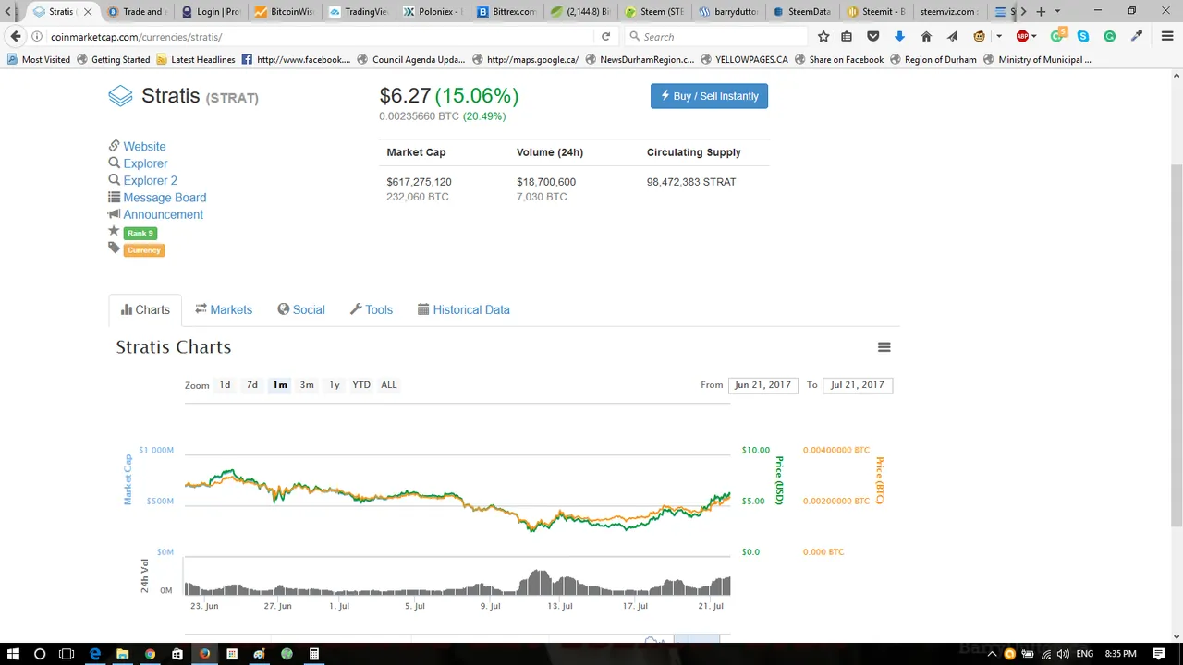Select the eyedropper color picker icon
This screenshot has width=1183, height=665.
click(1137, 37)
